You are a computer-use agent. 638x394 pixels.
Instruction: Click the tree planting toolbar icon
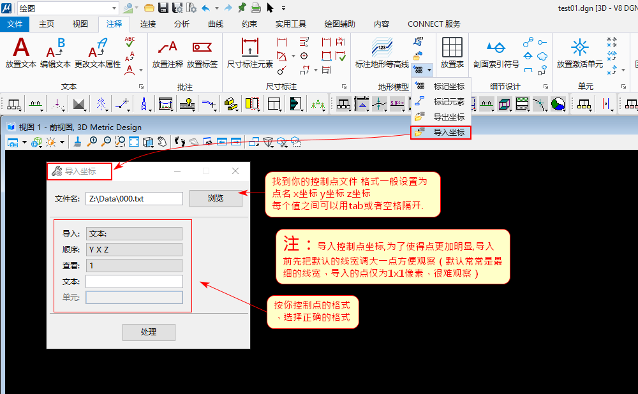318,105
